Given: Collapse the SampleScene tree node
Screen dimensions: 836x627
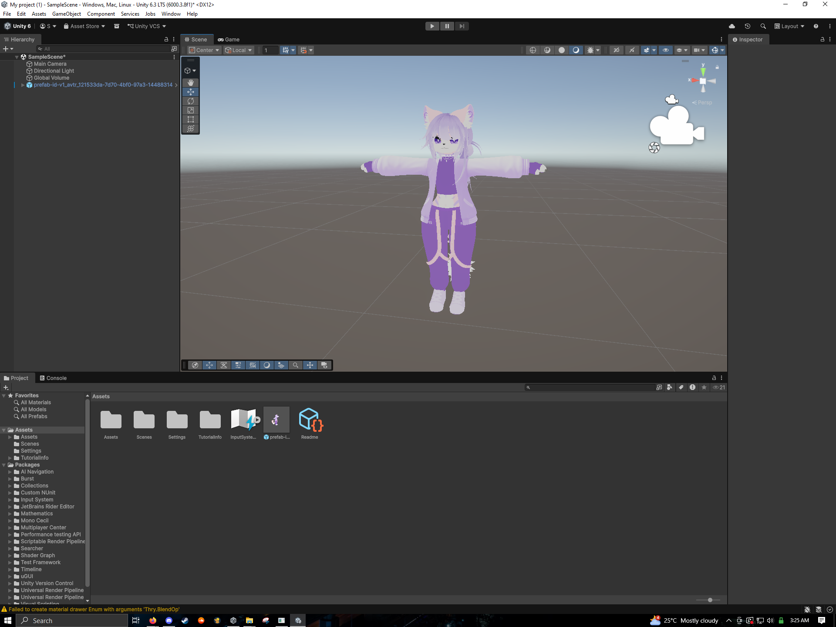Looking at the screenshot, I should (17, 57).
